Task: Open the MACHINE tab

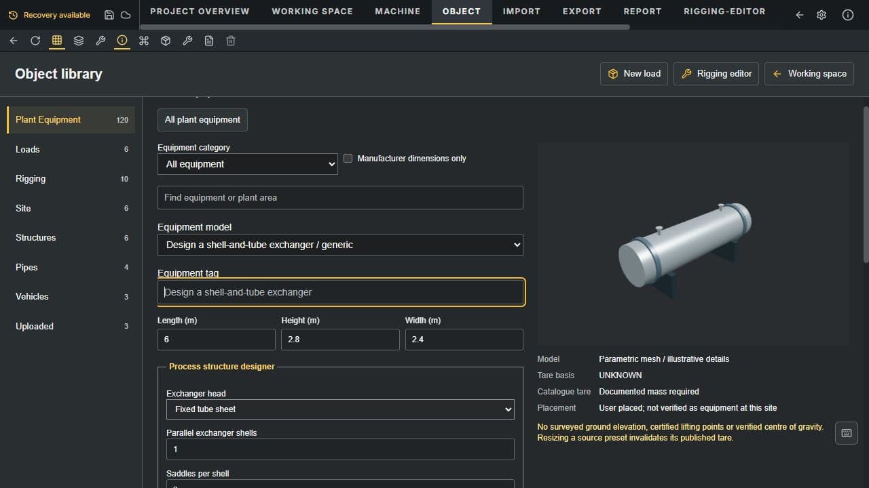Action: (x=398, y=12)
